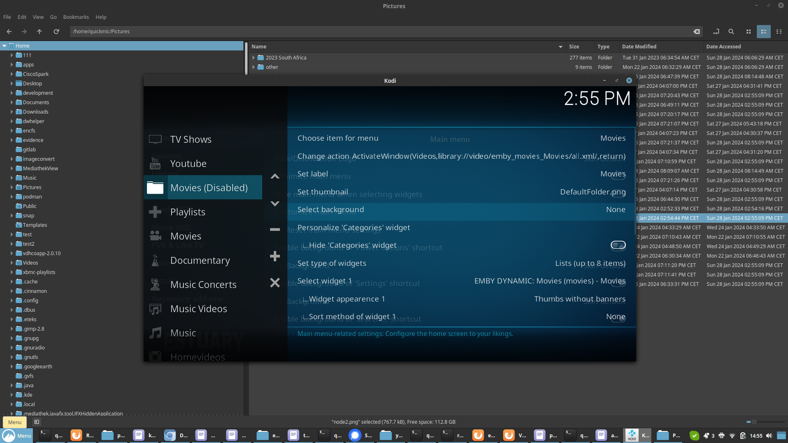Click the Name column sort arrow
Image resolution: width=788 pixels, height=443 pixels.
click(560, 47)
